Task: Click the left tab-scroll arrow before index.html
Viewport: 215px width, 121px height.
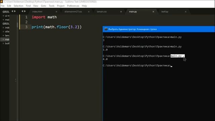Action: pyautogui.click(x=22, y=11)
